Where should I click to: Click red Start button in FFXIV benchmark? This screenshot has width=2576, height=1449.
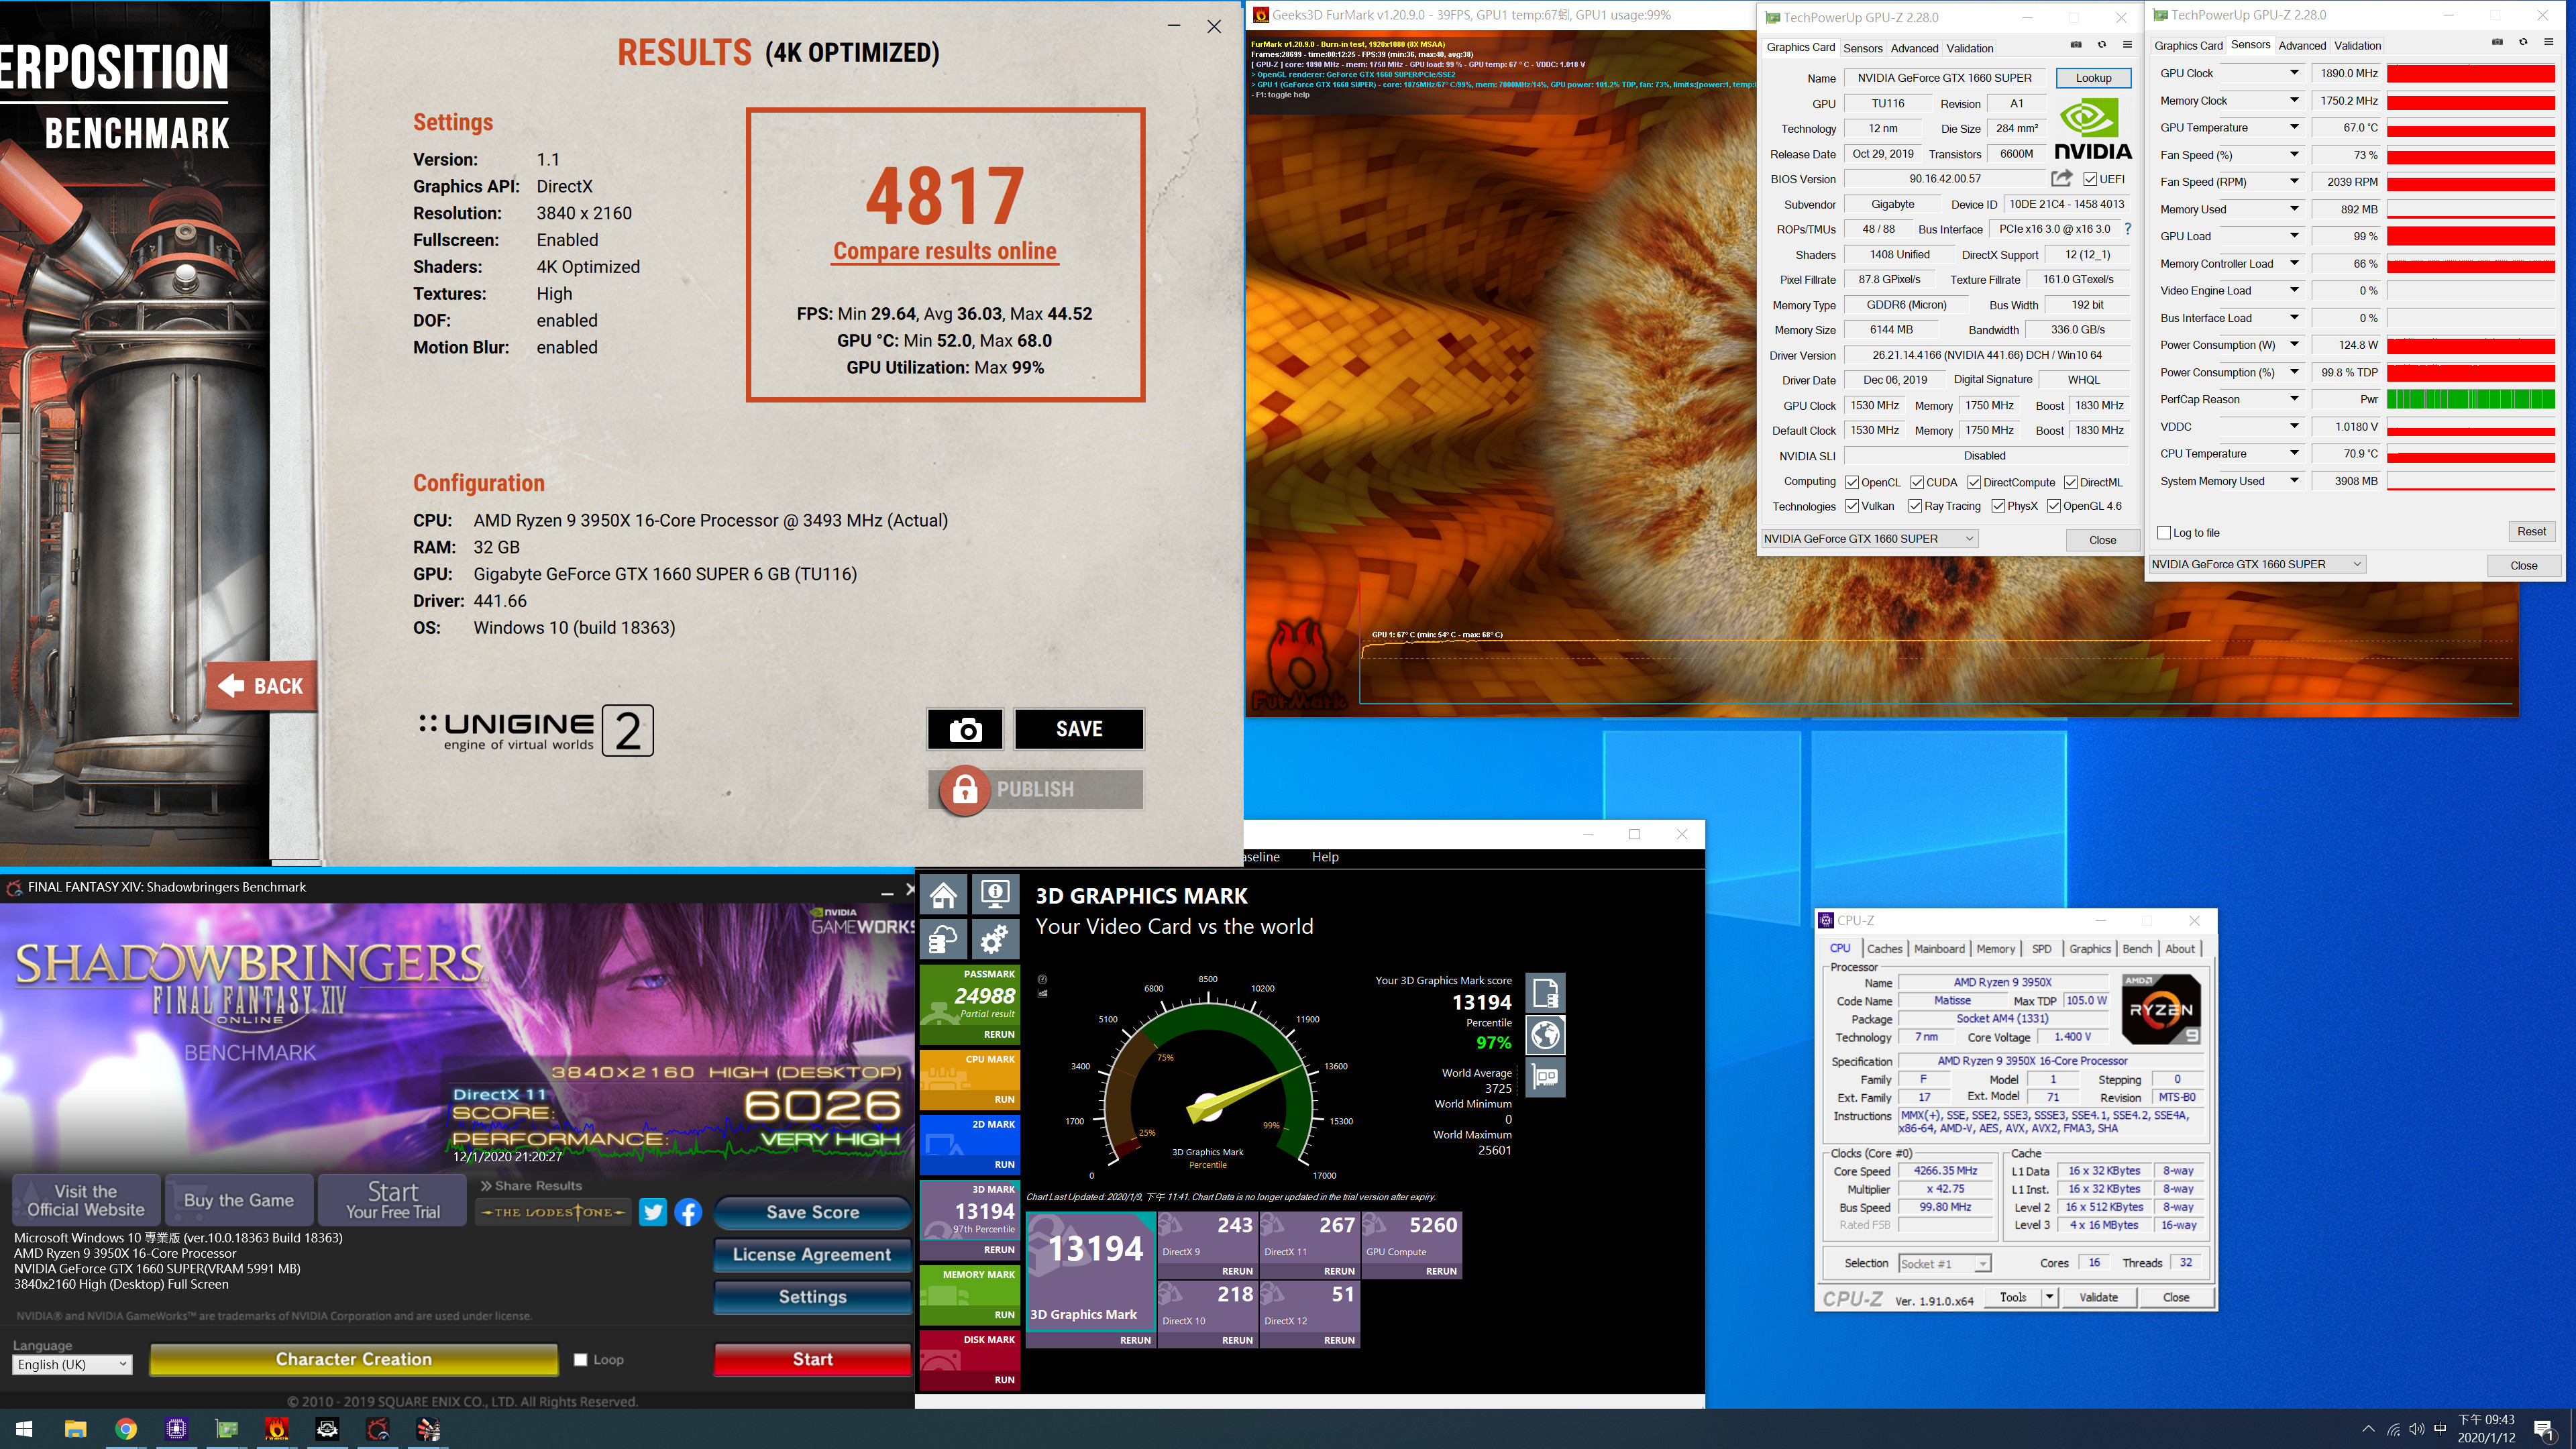point(812,1360)
